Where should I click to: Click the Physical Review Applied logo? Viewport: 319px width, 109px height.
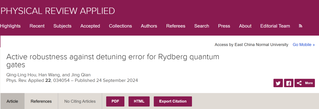[x=58, y=11]
